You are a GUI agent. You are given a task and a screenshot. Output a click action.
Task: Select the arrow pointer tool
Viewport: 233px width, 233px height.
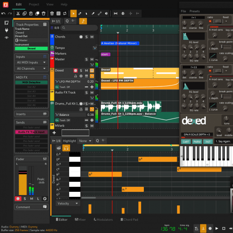73,14
